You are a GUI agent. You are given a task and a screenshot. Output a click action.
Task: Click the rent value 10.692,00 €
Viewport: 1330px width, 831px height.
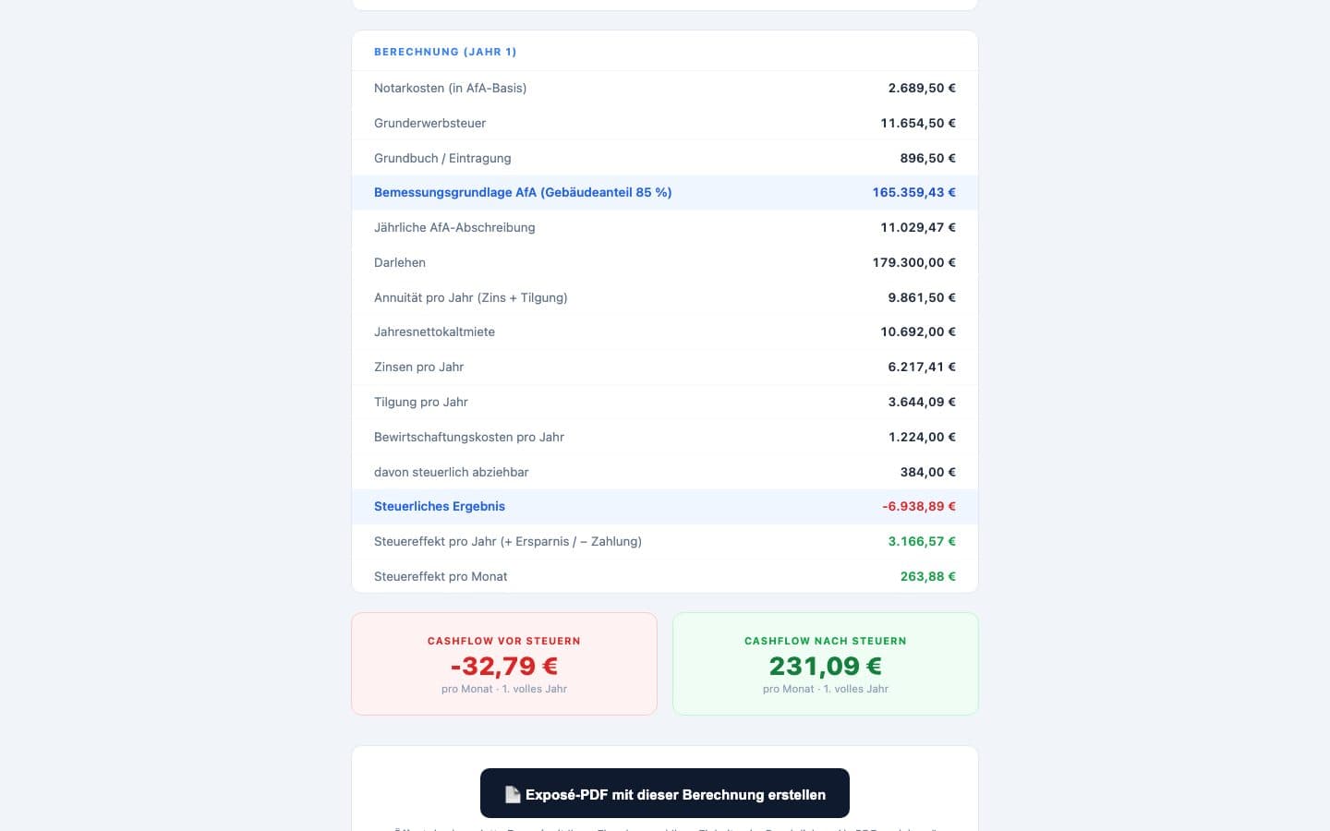[918, 331]
